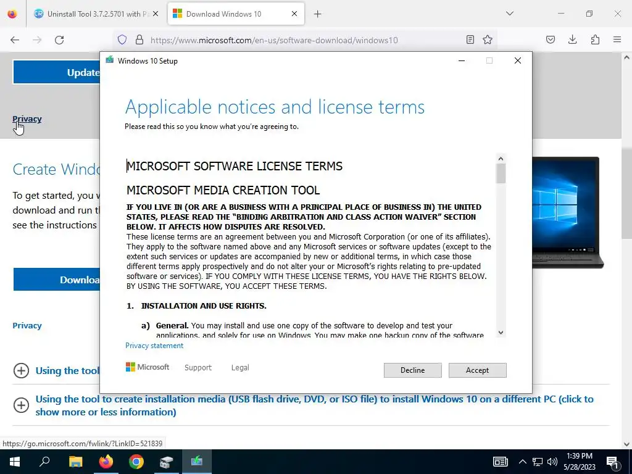Click Windows 10 Setup taskbar icon
The height and width of the screenshot is (474, 632).
point(197,462)
